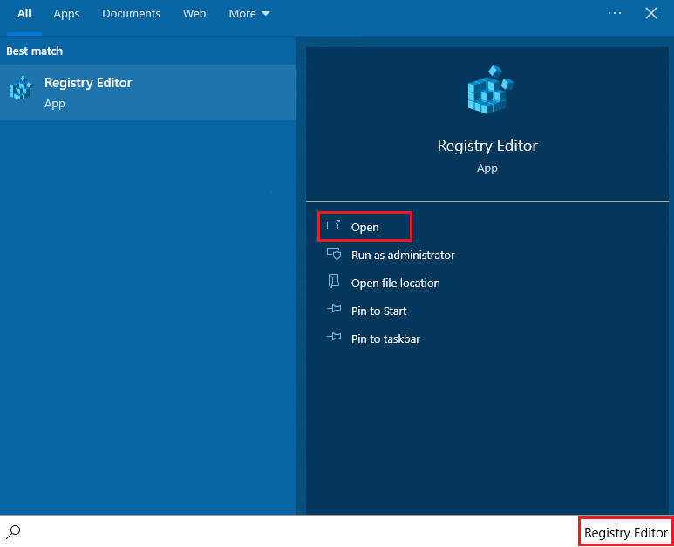Open Registry Editor via Open option
Screen dimensions: 674x547
tap(365, 227)
